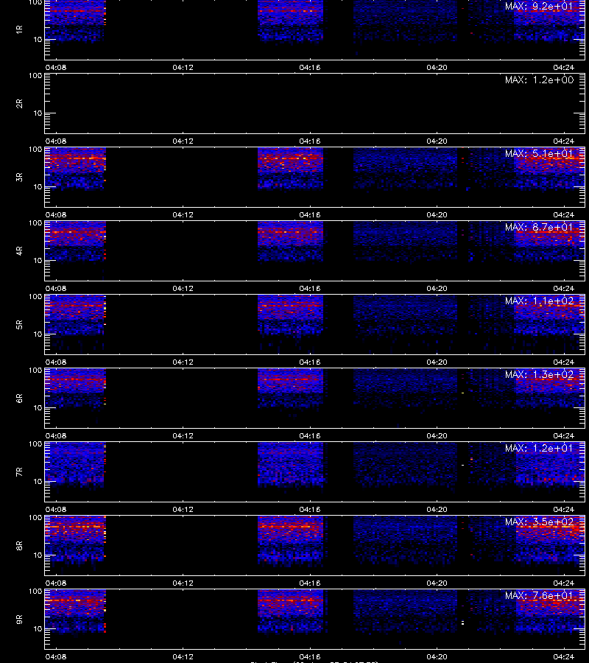The image size is (589, 663).
Task: Select the MAX: 1.1e+02 readout
Action: [x=539, y=301]
